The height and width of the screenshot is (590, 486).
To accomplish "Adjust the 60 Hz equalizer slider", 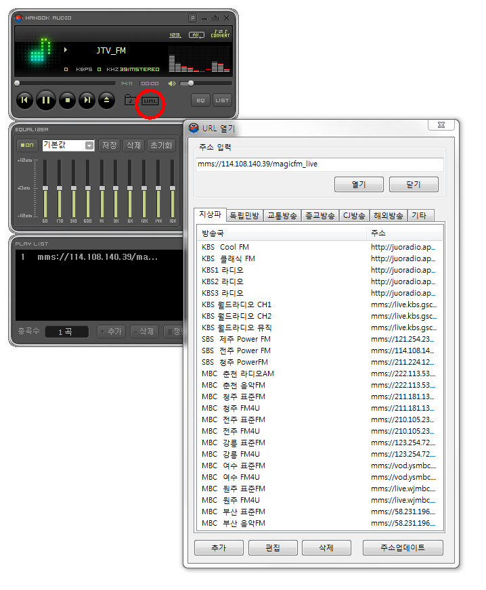I will point(45,188).
